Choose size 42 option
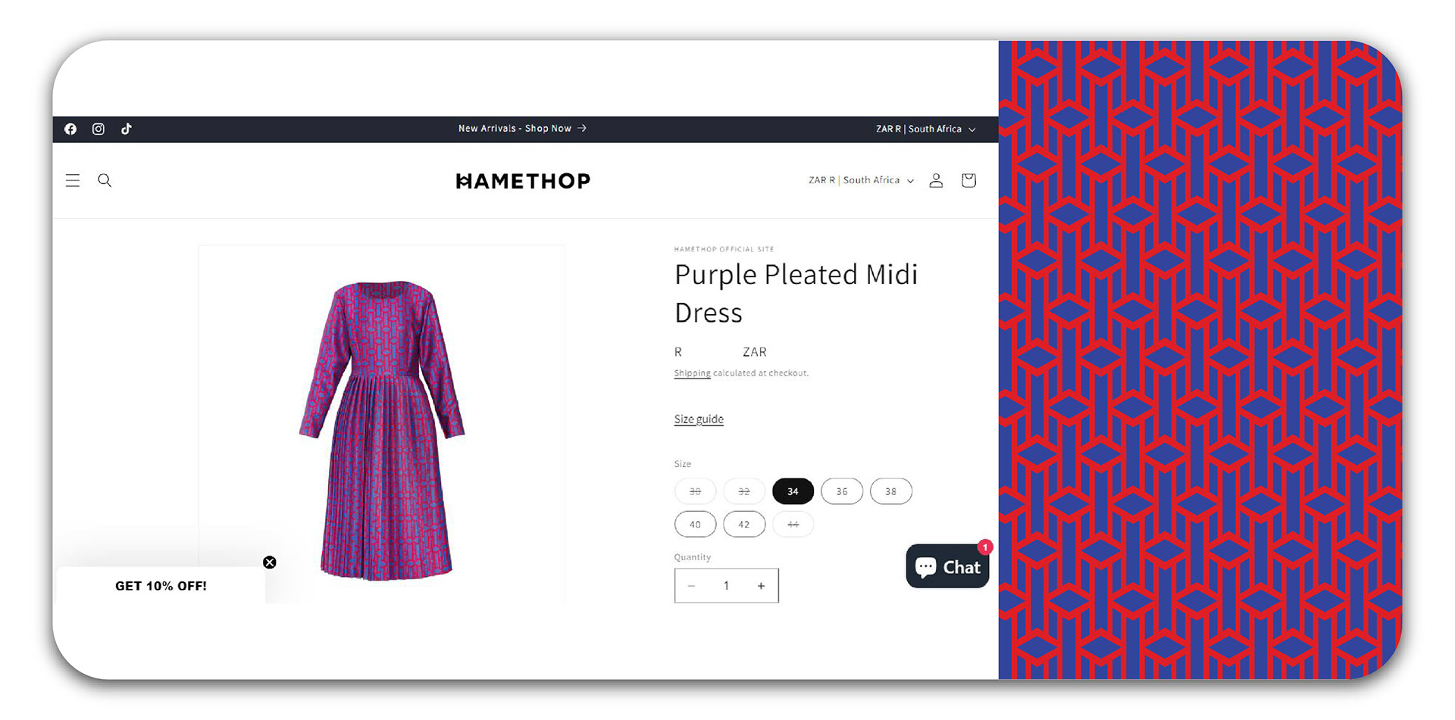Viewport: 1455px width, 720px height. (744, 524)
